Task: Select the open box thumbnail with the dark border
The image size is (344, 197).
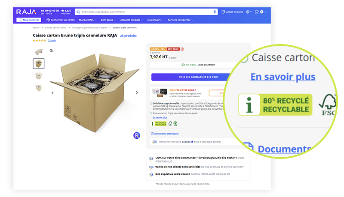Action: [39, 63]
